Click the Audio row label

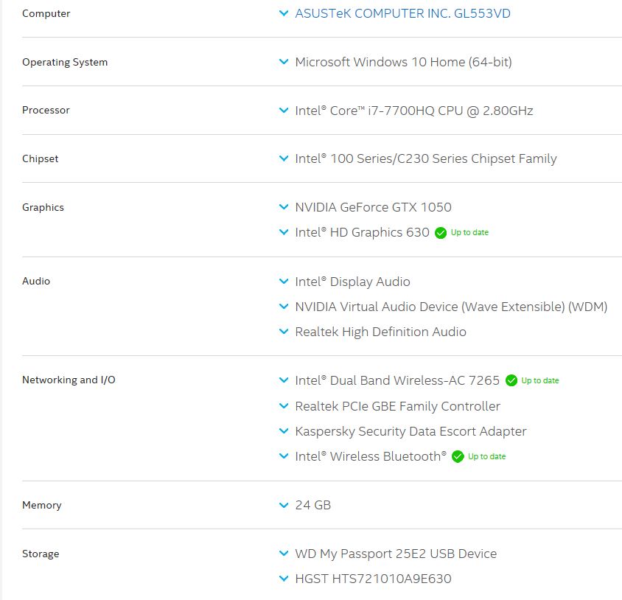[36, 281]
